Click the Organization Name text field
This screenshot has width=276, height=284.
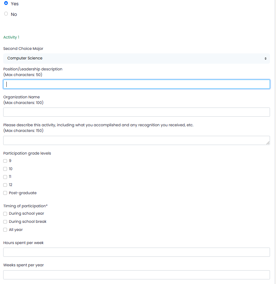137,112
